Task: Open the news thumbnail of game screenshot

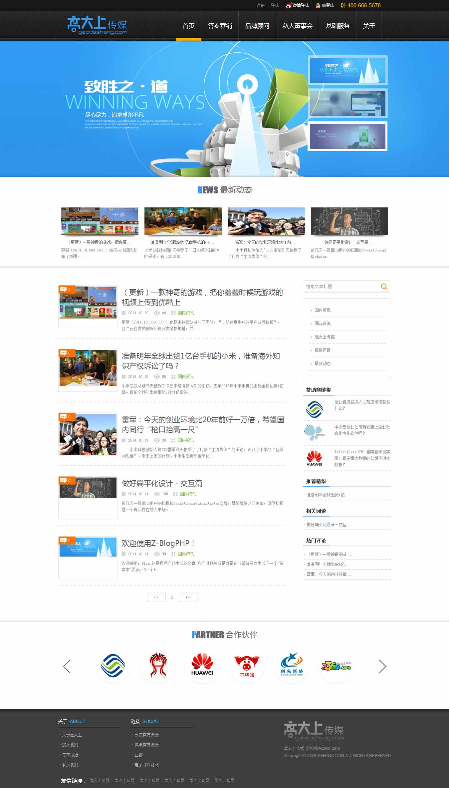Action: point(100,221)
